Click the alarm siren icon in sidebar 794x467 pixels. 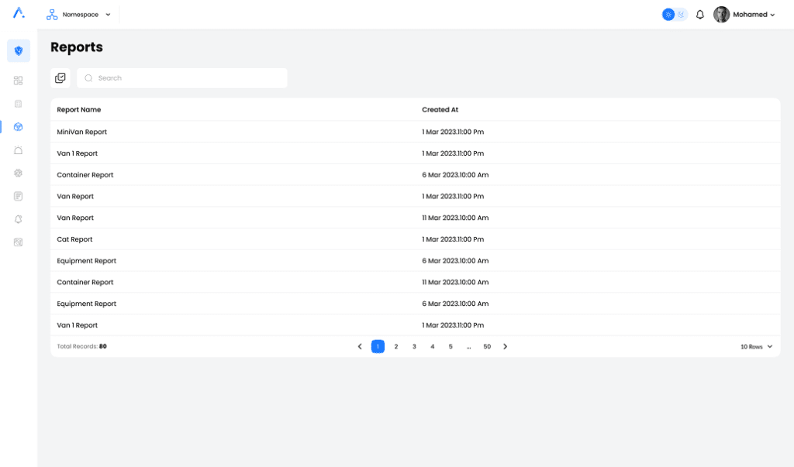[19, 150]
